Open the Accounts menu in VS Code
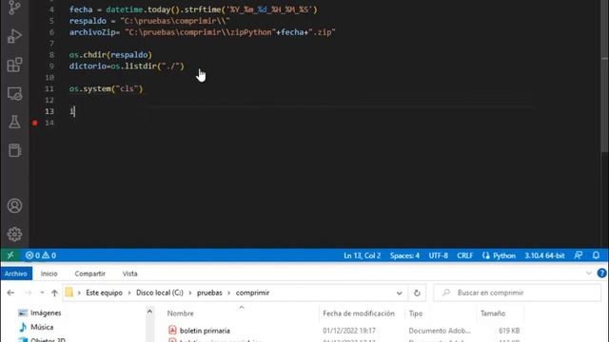This screenshot has height=342, width=609. (x=14, y=205)
